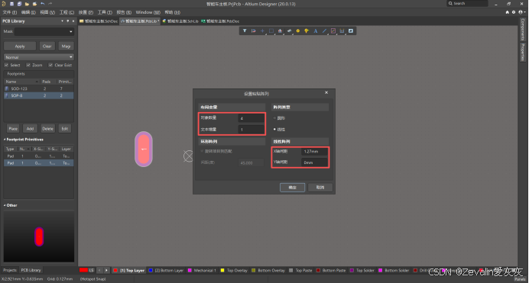Switch to the Projects panel tab

[x=10, y=270]
